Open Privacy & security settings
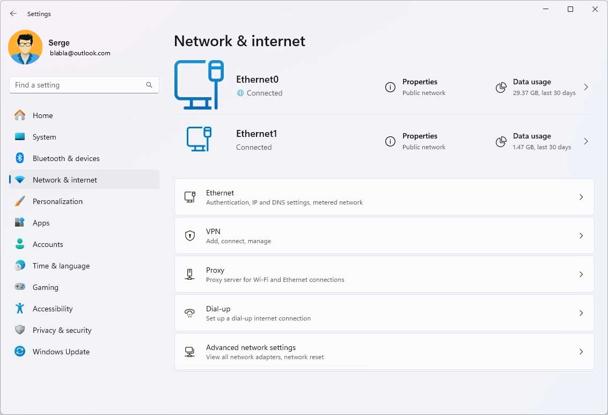608x415 pixels. 62,330
